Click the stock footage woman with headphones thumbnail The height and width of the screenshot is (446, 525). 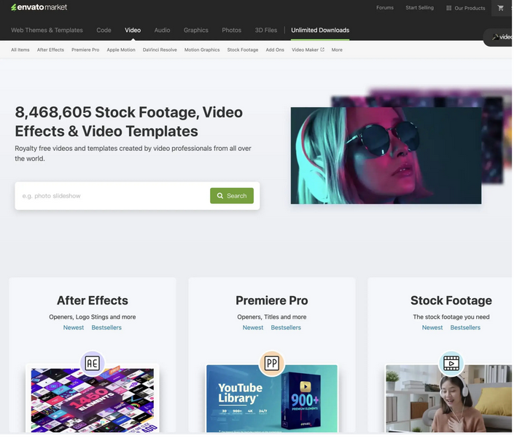448,399
